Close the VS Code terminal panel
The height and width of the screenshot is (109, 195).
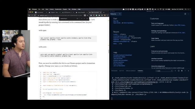coord(189,71)
